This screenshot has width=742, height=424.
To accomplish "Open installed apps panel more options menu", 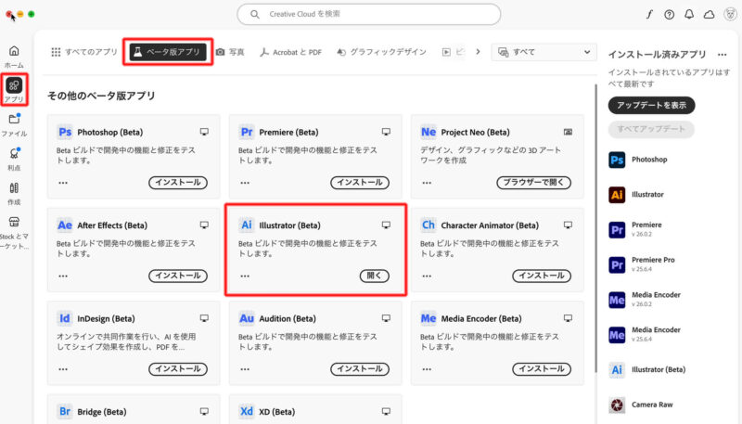I will click(x=722, y=55).
